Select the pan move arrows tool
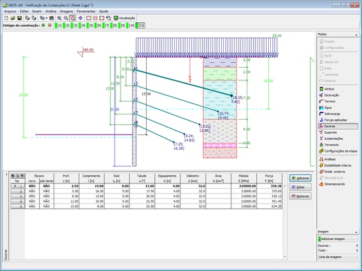 (80, 18)
